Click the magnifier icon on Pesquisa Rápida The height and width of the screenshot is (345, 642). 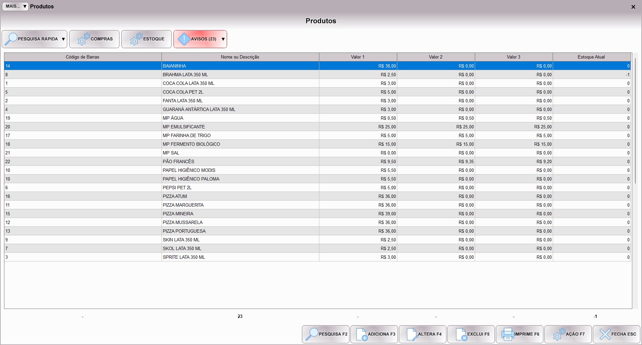click(11, 39)
